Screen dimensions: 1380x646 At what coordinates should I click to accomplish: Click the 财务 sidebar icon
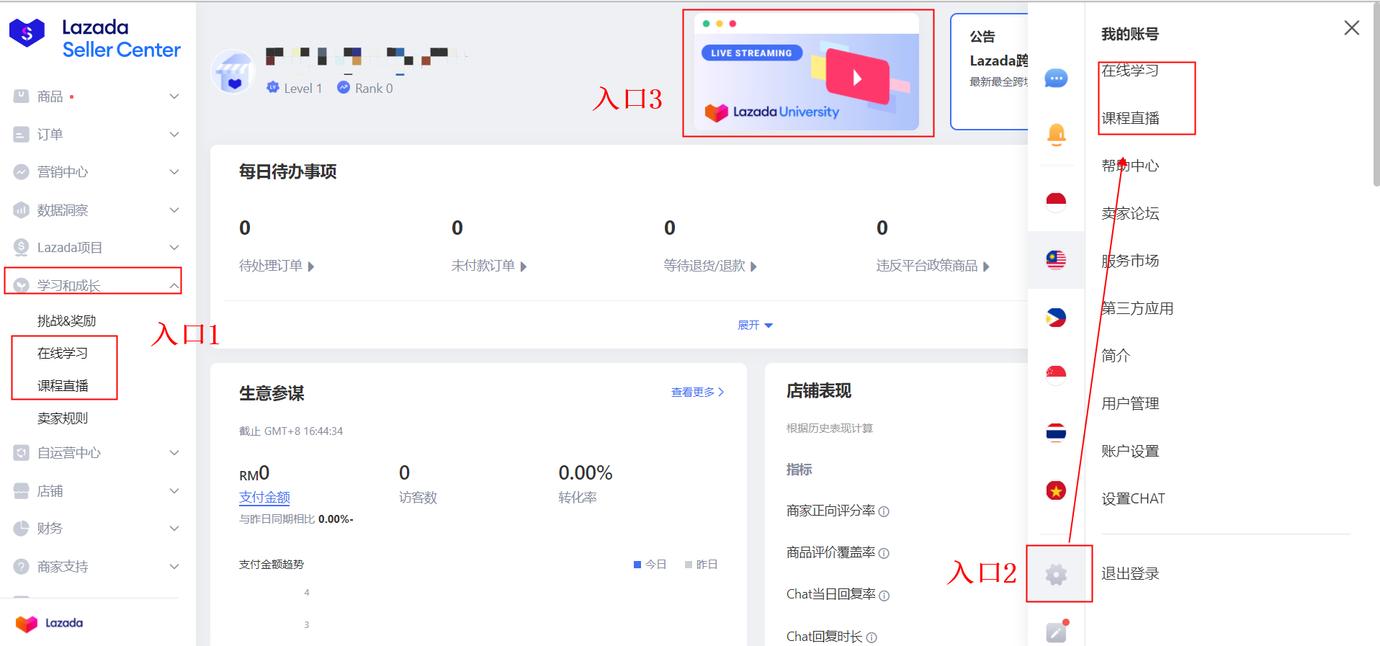(x=22, y=528)
